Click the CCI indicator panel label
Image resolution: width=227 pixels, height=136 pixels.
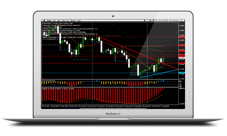click(x=49, y=81)
